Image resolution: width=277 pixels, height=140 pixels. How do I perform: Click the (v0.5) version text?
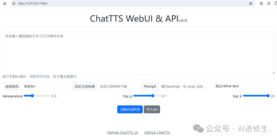click(x=183, y=21)
